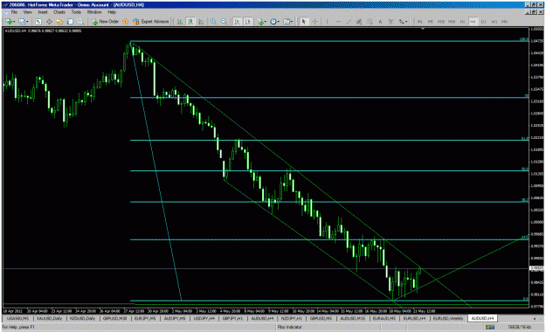Pick the horizontal line drawing tool
The image size is (546, 332).
tap(338, 22)
